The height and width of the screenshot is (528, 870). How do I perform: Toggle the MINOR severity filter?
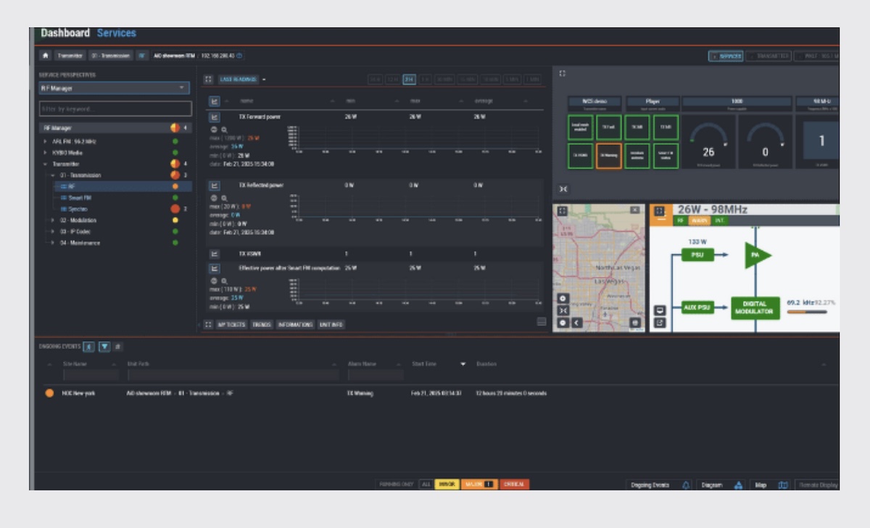(446, 484)
